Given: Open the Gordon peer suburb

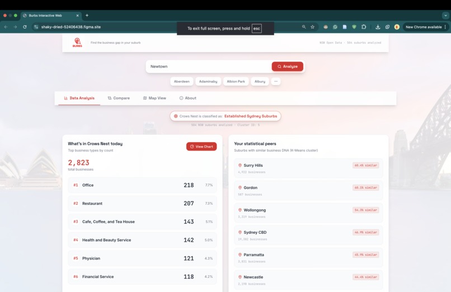Looking at the screenshot, I should pos(308,191).
